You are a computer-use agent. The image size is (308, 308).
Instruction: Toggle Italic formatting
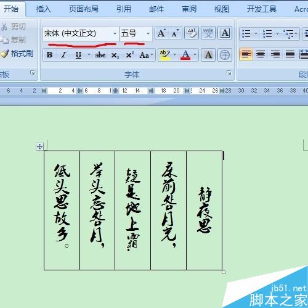[63, 55]
